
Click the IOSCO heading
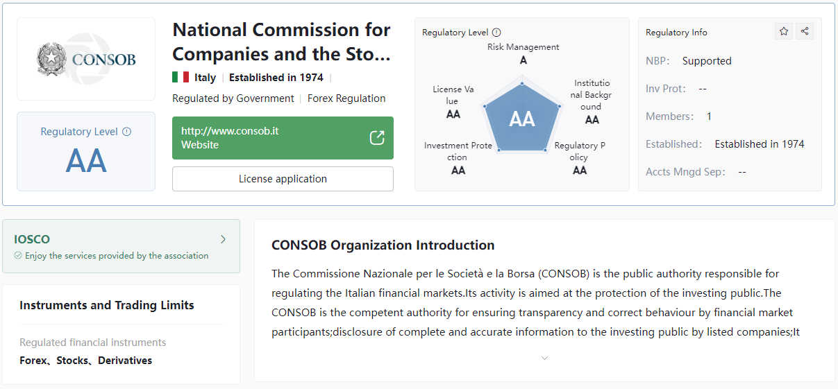pos(32,239)
